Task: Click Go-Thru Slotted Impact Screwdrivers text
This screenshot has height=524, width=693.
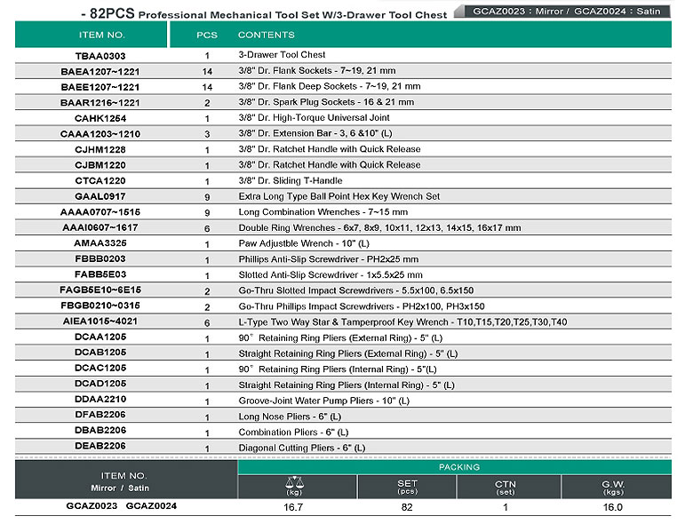Action: (356, 290)
